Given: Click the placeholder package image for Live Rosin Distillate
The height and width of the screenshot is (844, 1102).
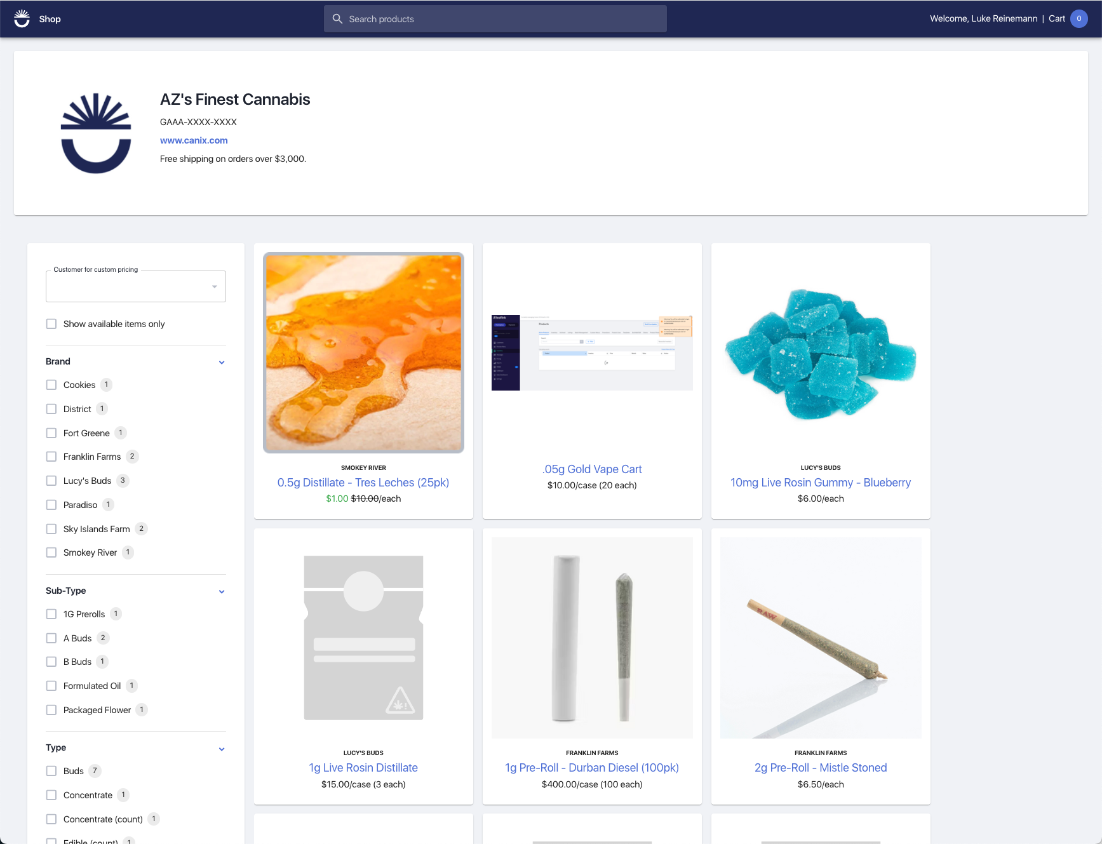Looking at the screenshot, I should [363, 638].
